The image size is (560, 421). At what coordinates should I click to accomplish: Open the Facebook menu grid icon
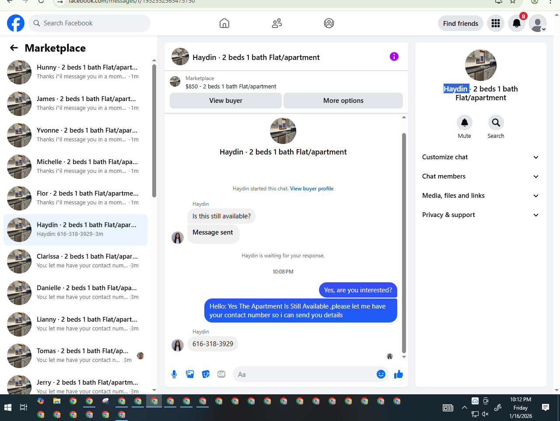496,23
